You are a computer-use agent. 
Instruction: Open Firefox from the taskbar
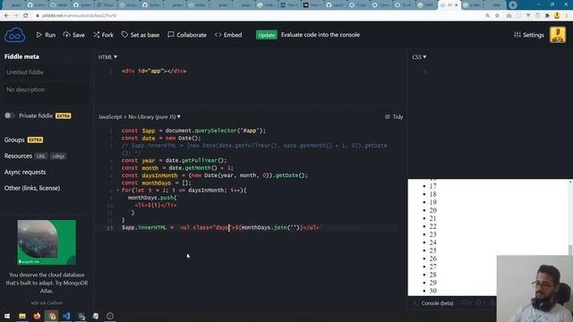(37, 316)
